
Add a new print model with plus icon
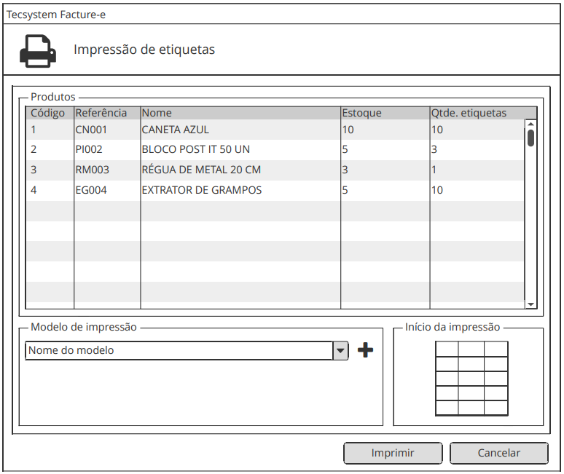click(x=366, y=350)
